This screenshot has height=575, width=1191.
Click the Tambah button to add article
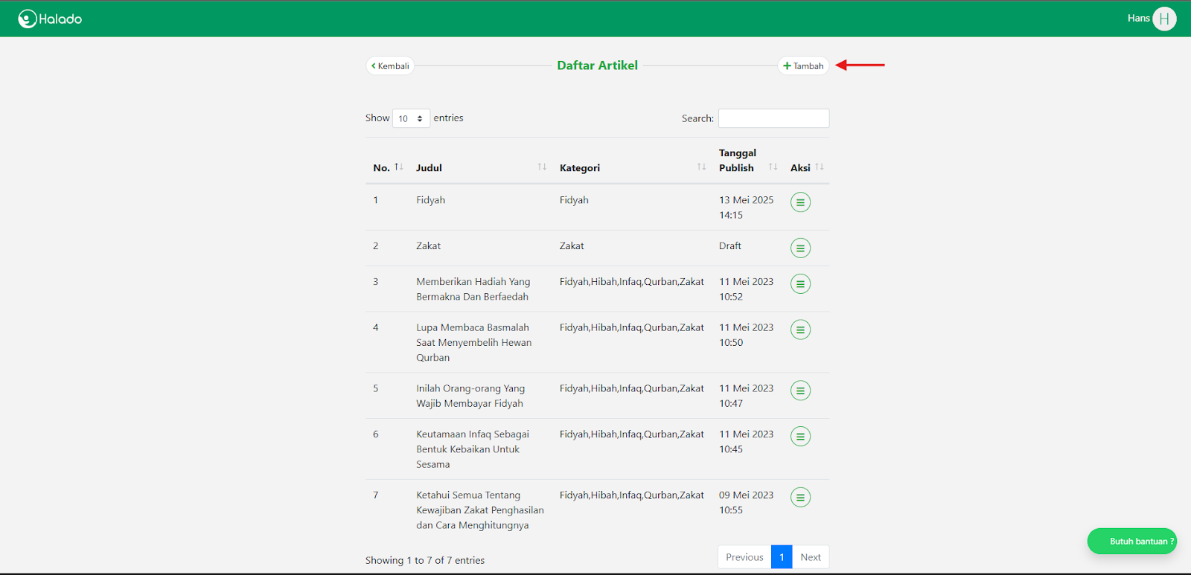coord(803,66)
